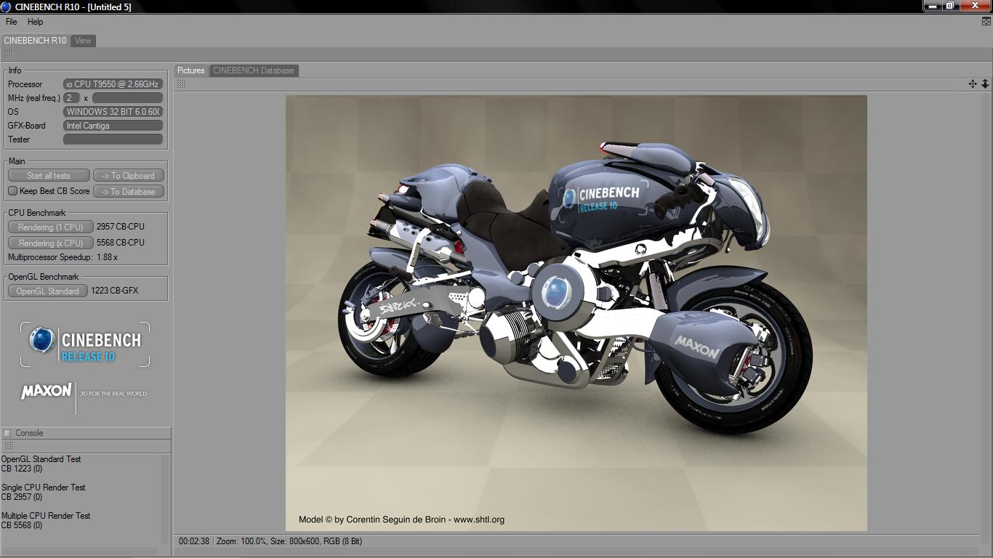Switch to the View tab
This screenshot has height=558, width=993.
click(84, 41)
